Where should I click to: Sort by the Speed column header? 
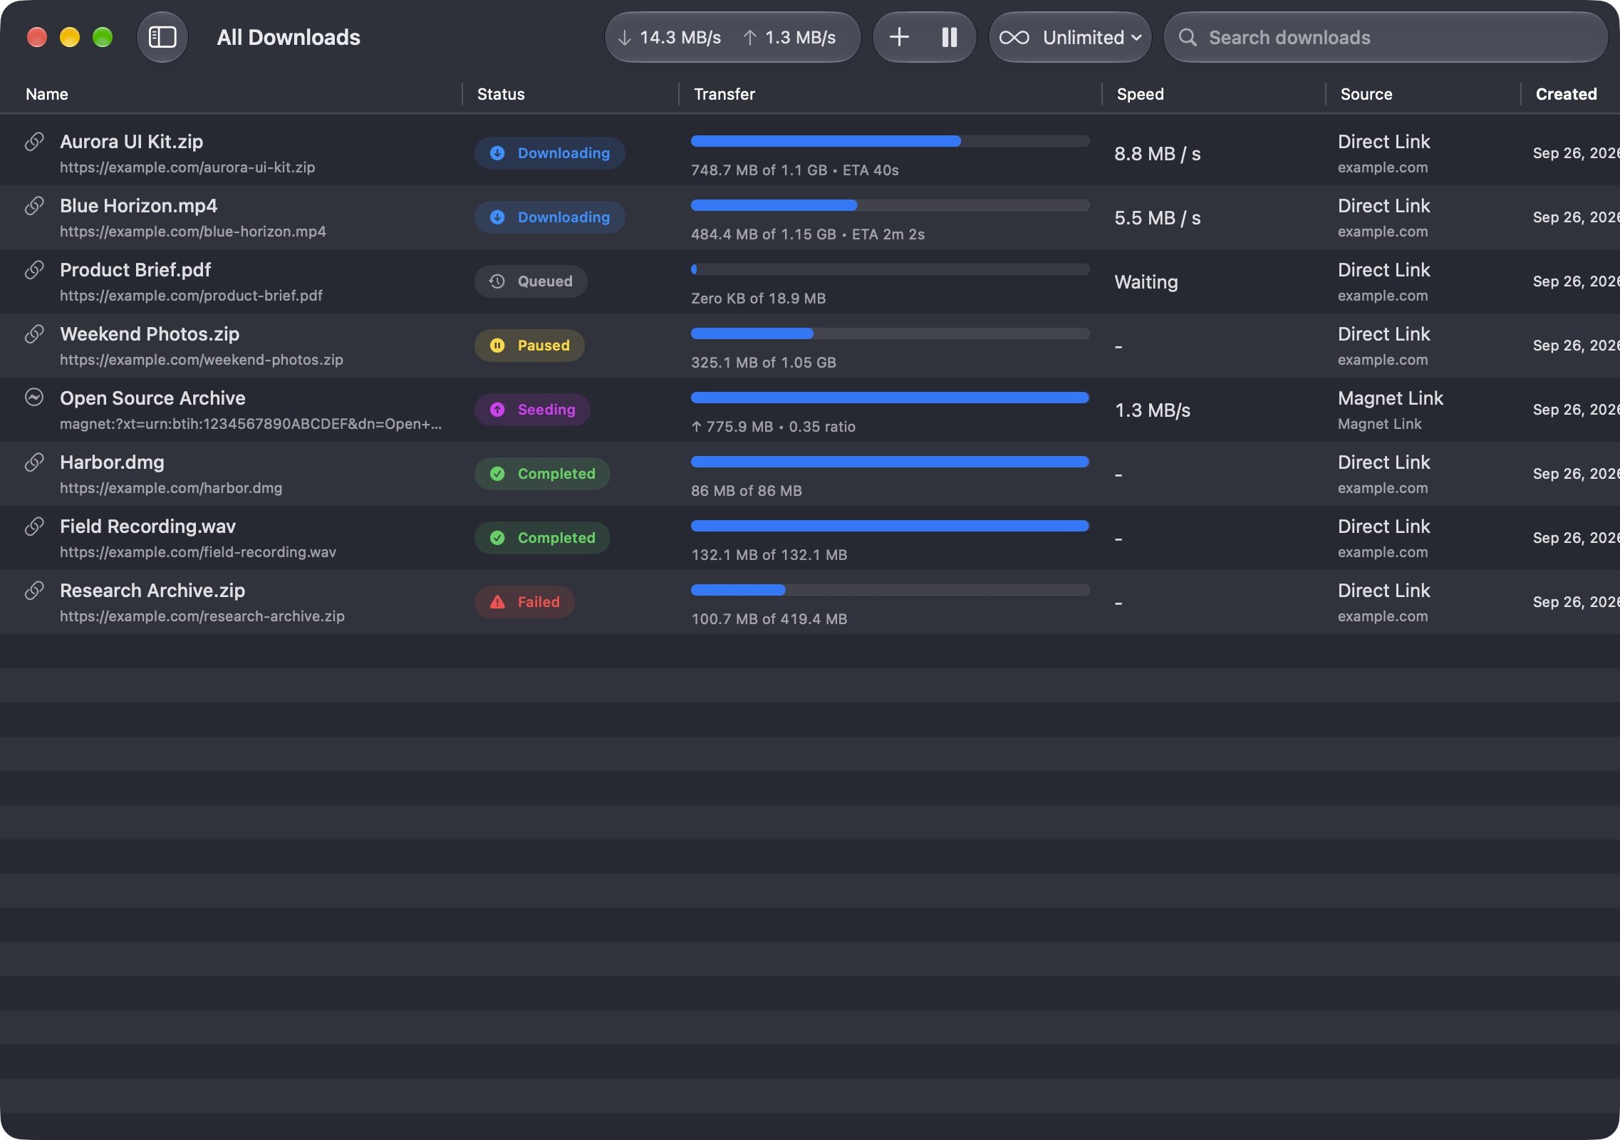[1140, 94]
